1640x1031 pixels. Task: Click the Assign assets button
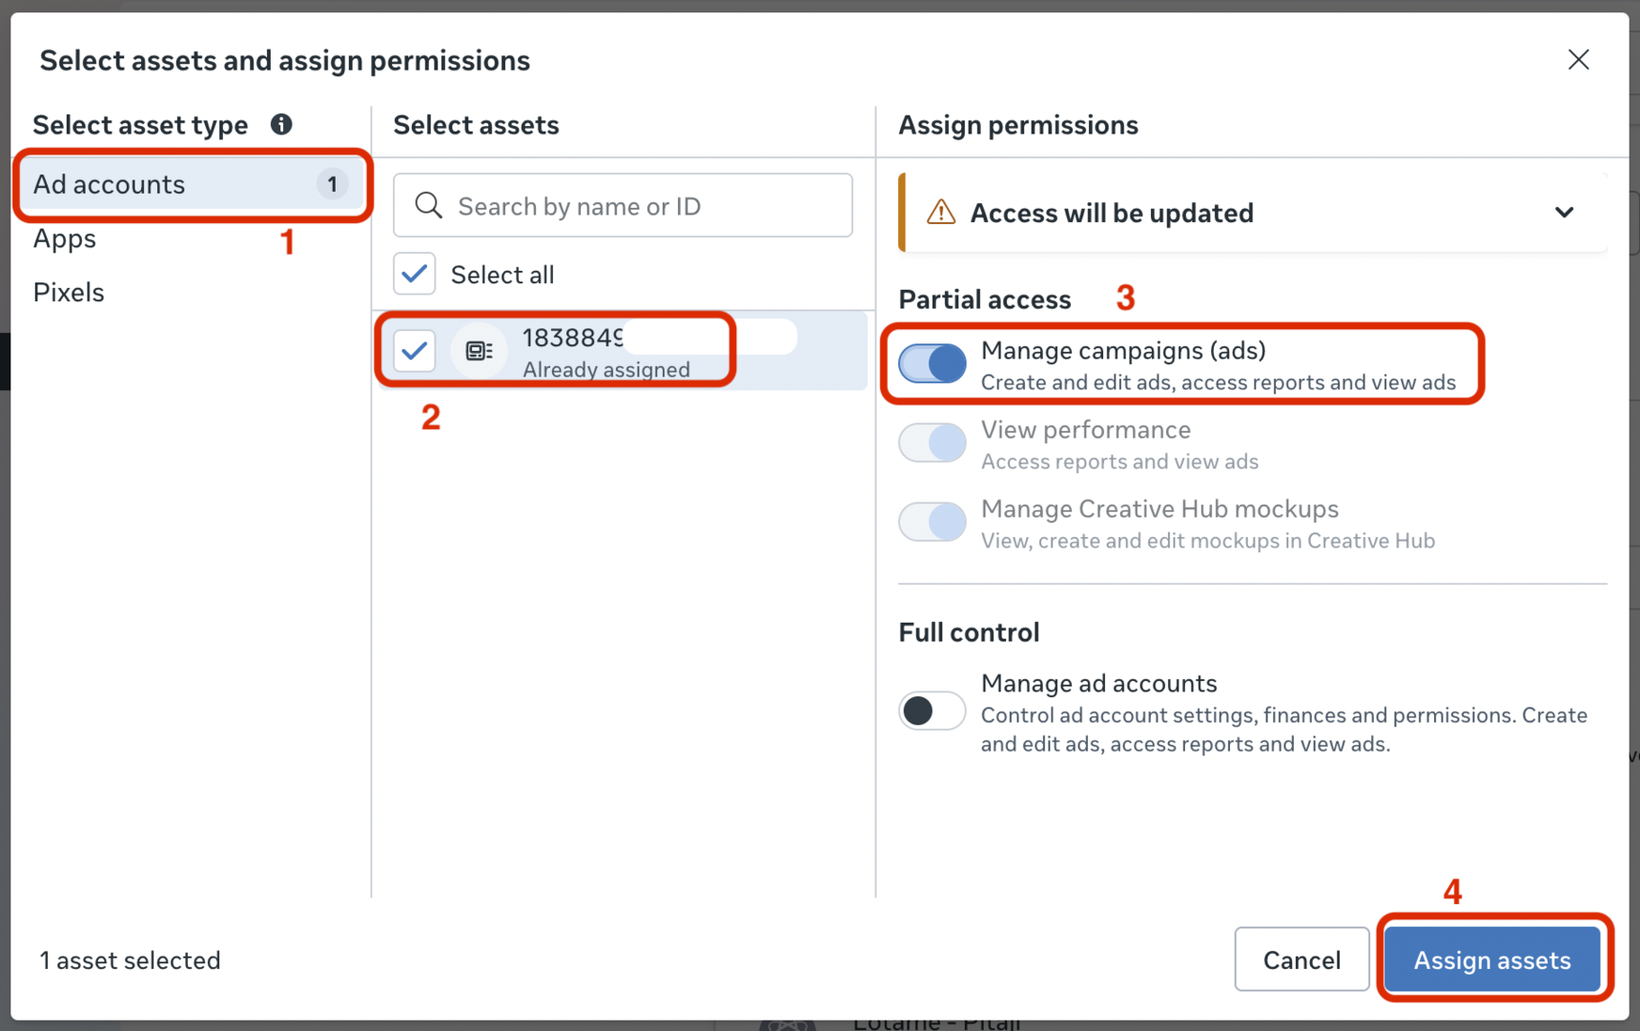[1491, 959]
